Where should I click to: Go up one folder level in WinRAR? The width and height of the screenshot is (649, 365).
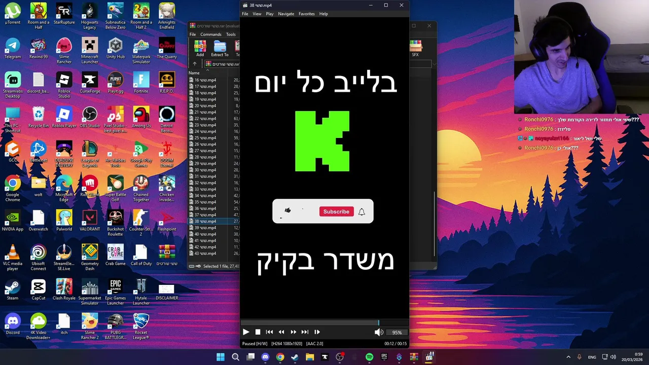pyautogui.click(x=195, y=64)
